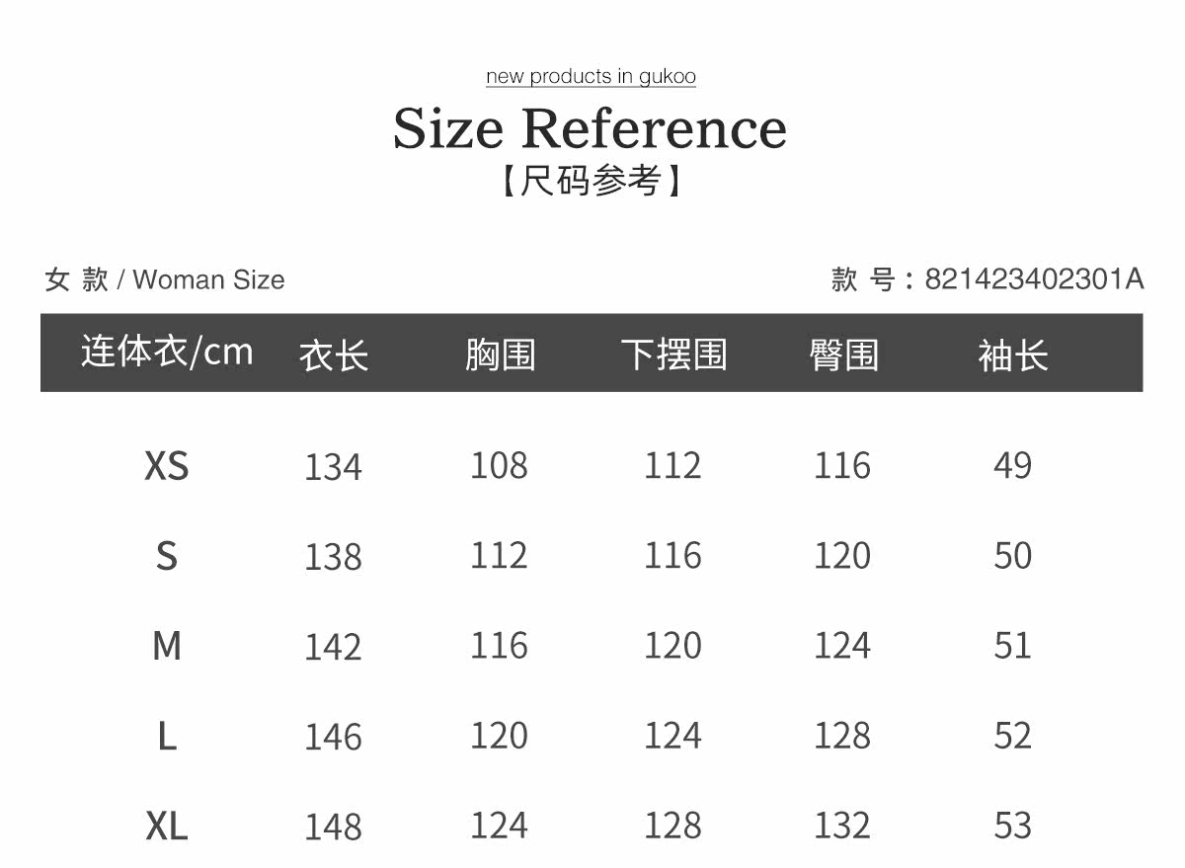Click the 尺码参考 subtitle in brackets
The width and height of the screenshot is (1185, 868).
click(591, 181)
